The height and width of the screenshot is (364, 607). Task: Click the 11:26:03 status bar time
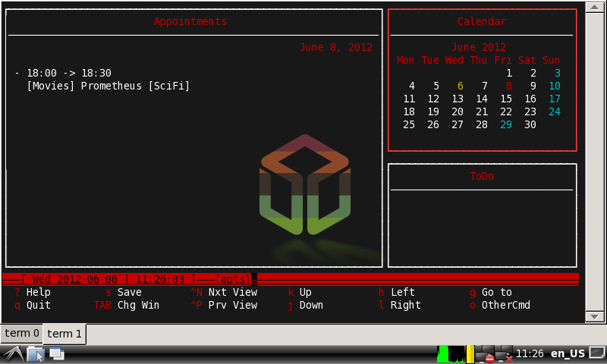pyautogui.click(x=160, y=279)
